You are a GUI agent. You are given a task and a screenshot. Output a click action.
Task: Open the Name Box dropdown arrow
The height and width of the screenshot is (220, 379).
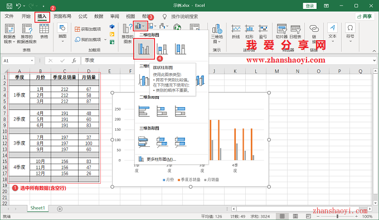[x=32, y=60]
